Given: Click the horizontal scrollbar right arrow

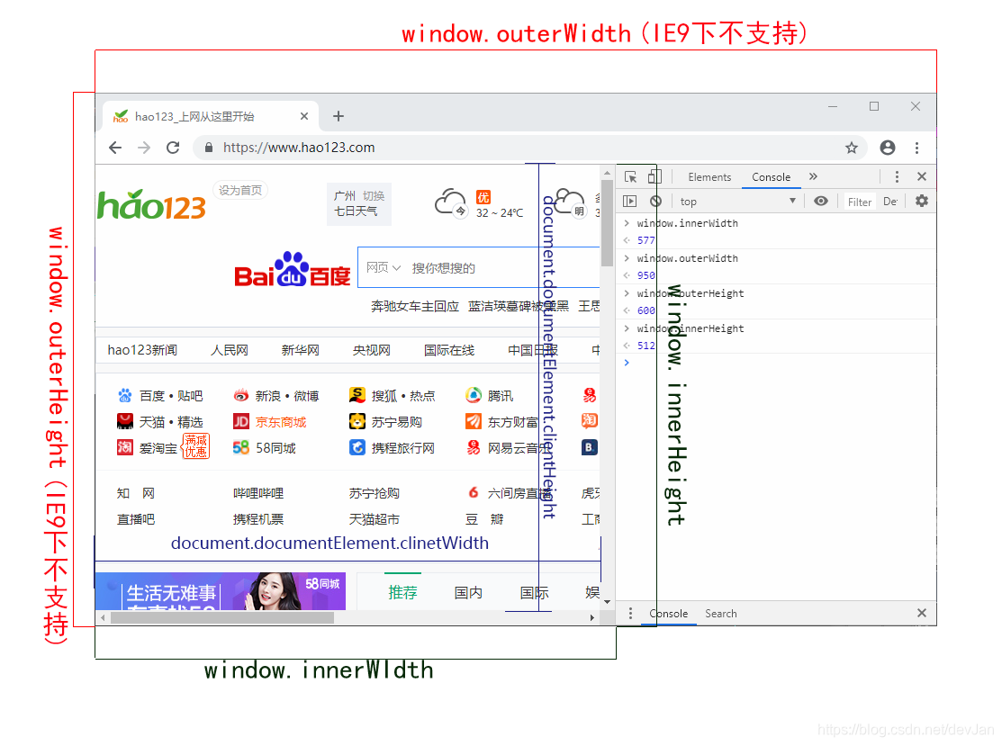Looking at the screenshot, I should [x=591, y=617].
